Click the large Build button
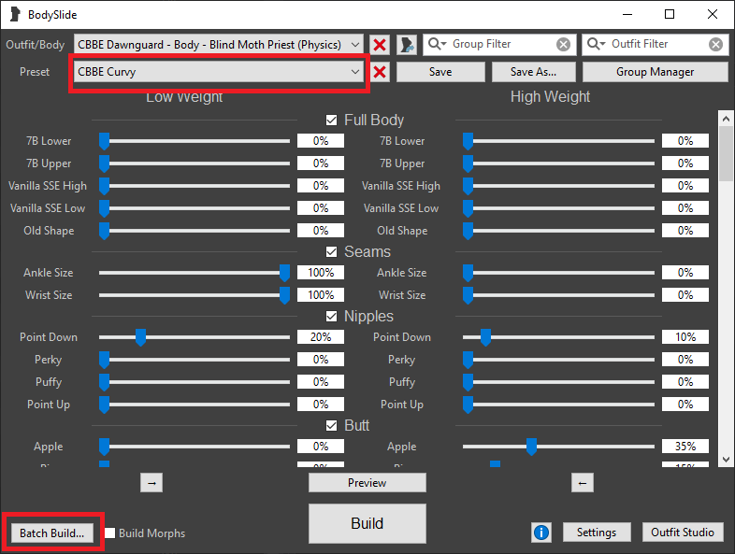Image resolution: width=735 pixels, height=554 pixels. coord(367,523)
